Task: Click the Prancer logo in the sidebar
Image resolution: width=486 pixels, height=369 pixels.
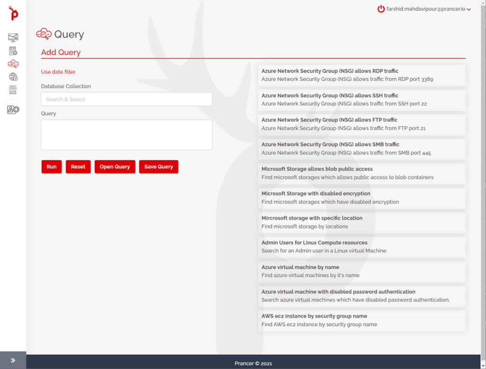Action: (x=13, y=13)
